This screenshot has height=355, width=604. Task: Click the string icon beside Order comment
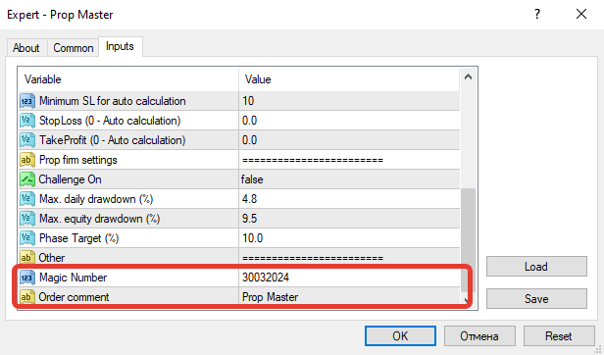(27, 297)
